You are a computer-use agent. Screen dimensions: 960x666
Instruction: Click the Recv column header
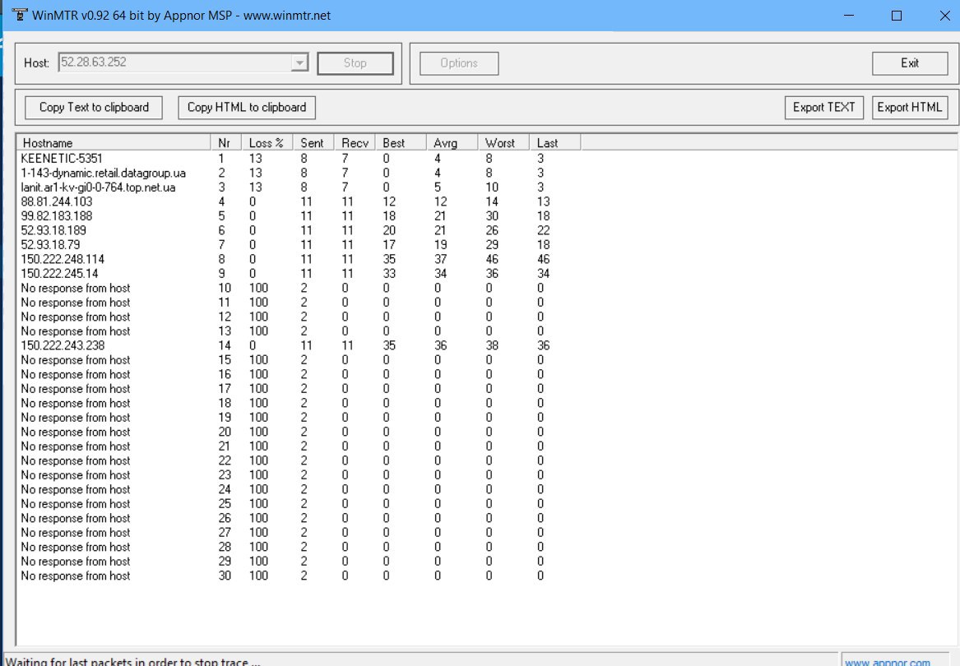pos(355,142)
